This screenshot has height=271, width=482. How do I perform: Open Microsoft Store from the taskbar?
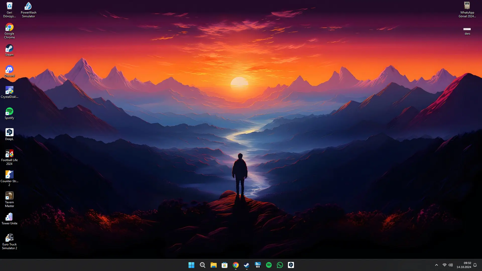pyautogui.click(x=224, y=265)
